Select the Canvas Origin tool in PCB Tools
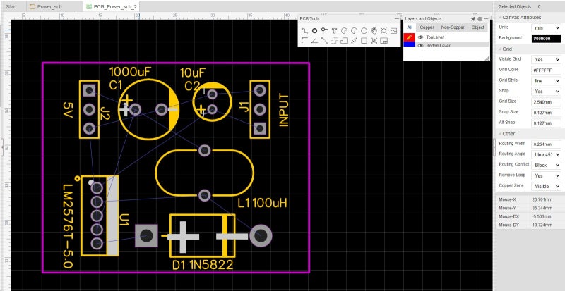 coord(304,41)
